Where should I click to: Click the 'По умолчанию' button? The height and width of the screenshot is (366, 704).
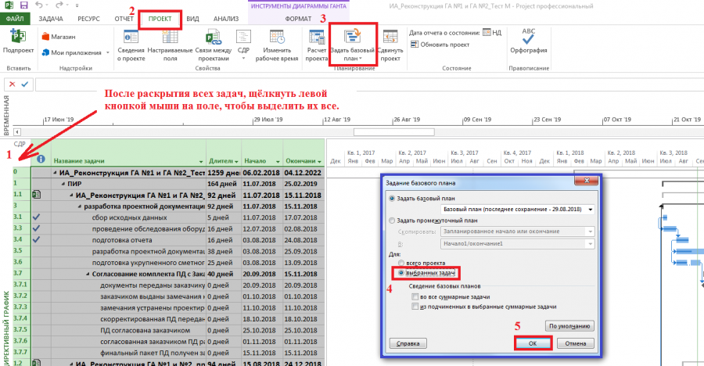point(569,326)
